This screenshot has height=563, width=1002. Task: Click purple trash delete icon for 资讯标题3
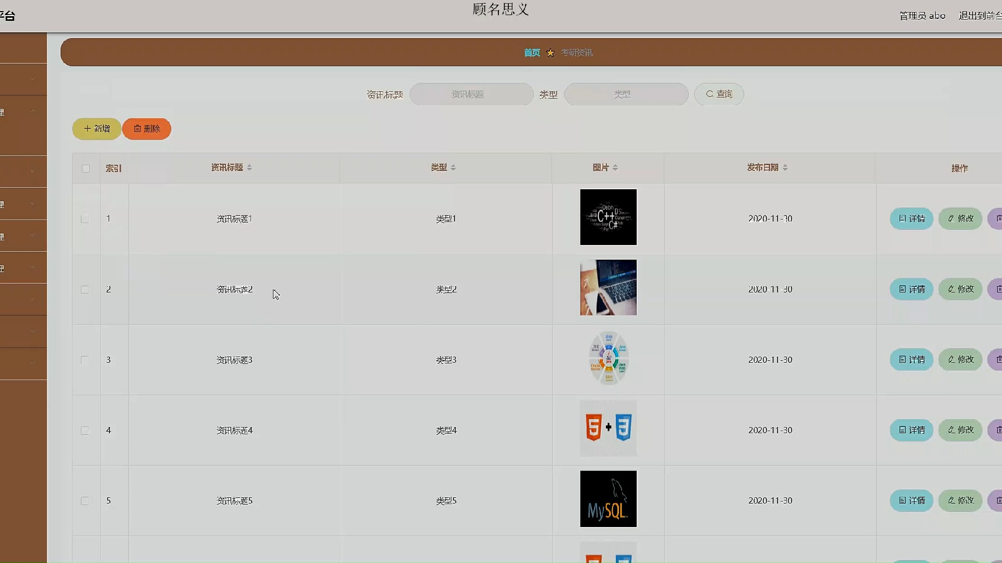click(x=996, y=359)
